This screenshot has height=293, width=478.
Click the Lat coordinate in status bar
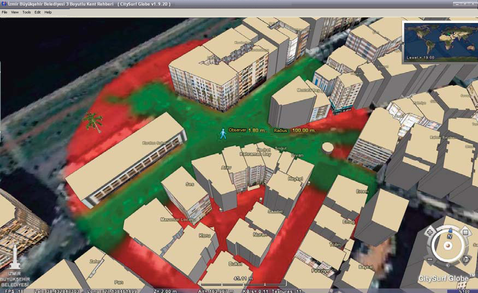pos(57,291)
